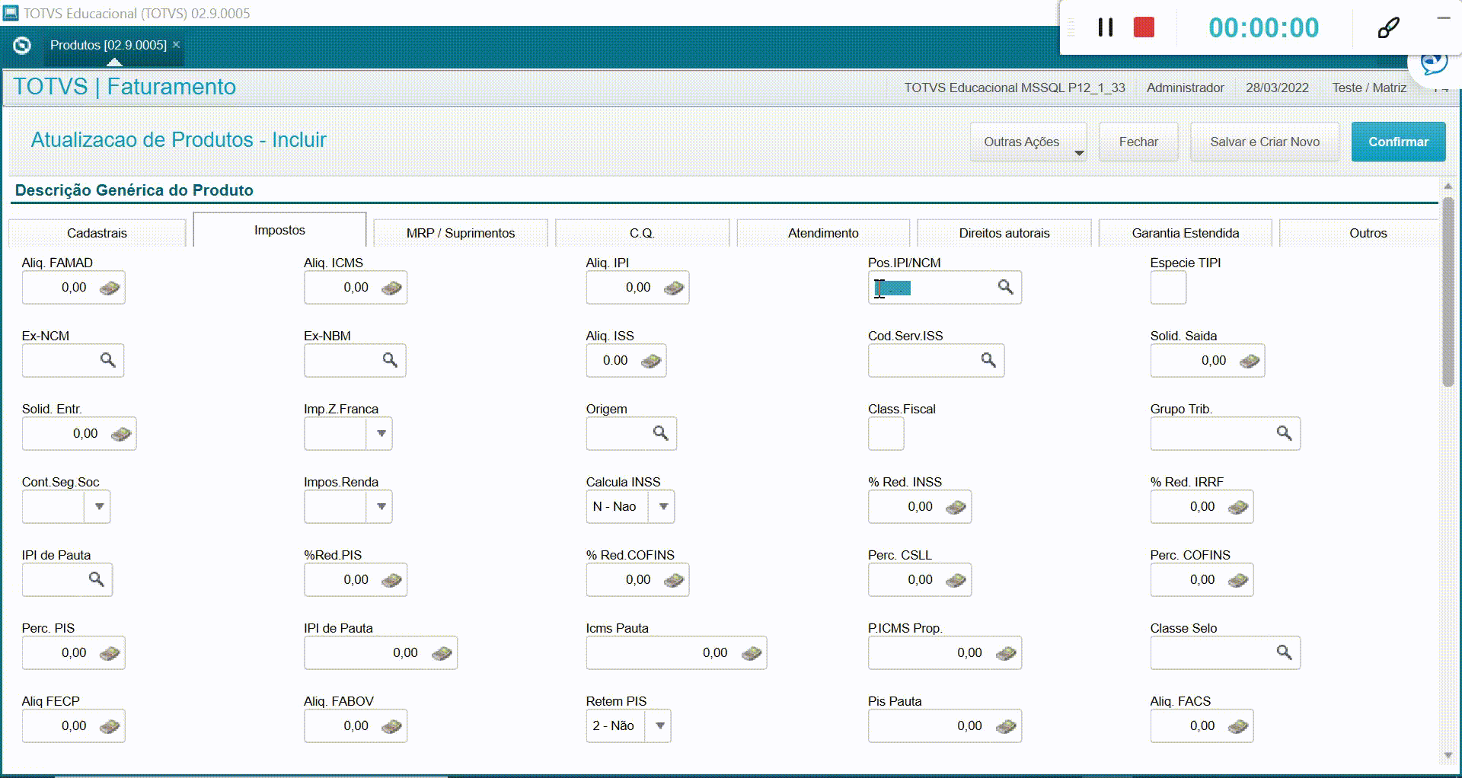Viewport: 1462px width, 778px height.
Task: Click the Confirmar button
Action: pos(1398,142)
